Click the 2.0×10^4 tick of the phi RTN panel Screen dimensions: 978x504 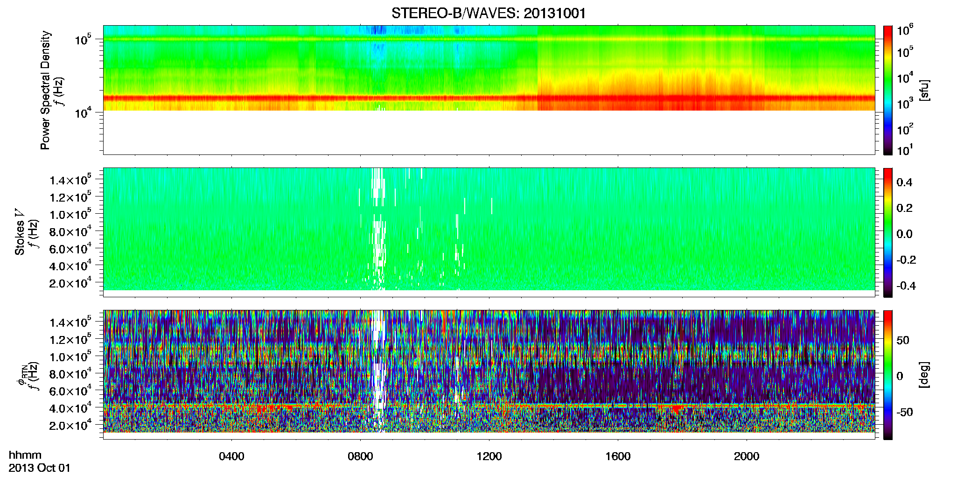70,425
